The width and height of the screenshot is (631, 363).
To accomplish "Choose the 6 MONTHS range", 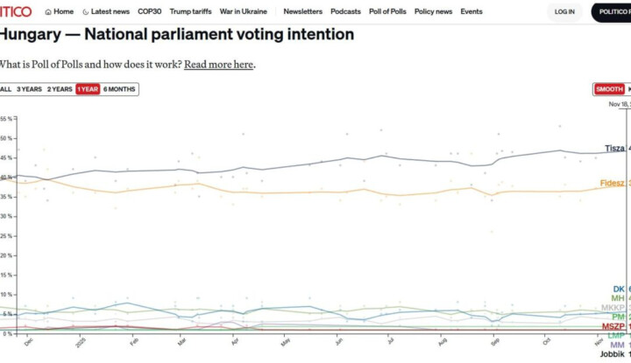I will tap(119, 89).
